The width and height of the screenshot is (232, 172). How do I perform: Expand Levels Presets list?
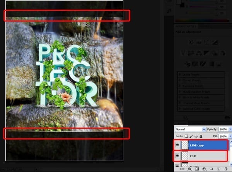tap(180, 75)
